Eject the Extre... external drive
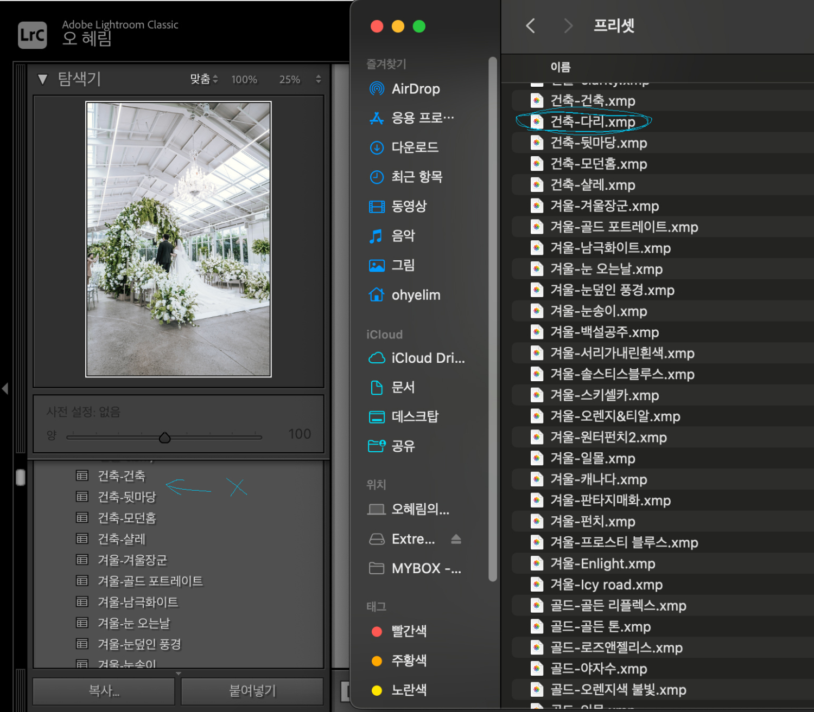The image size is (814, 712). (x=456, y=539)
